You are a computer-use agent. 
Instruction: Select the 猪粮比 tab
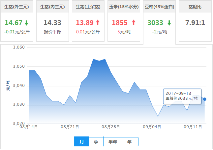click(195, 21)
